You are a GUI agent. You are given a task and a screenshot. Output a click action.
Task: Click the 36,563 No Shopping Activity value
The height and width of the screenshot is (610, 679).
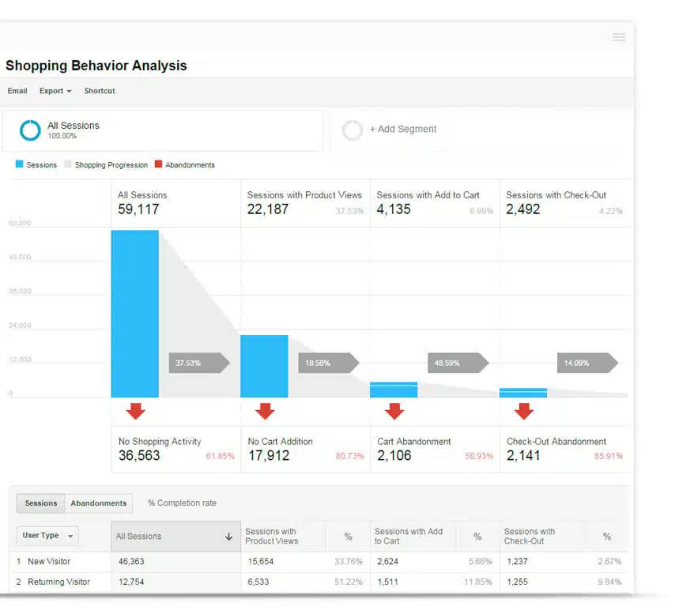coord(139,455)
